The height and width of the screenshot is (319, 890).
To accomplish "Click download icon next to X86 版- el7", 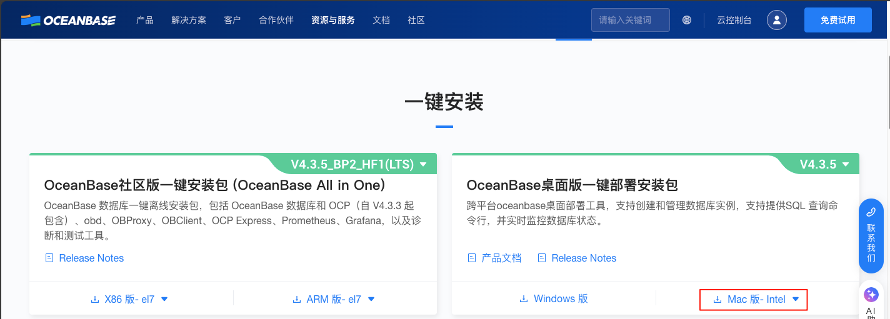I will [95, 300].
